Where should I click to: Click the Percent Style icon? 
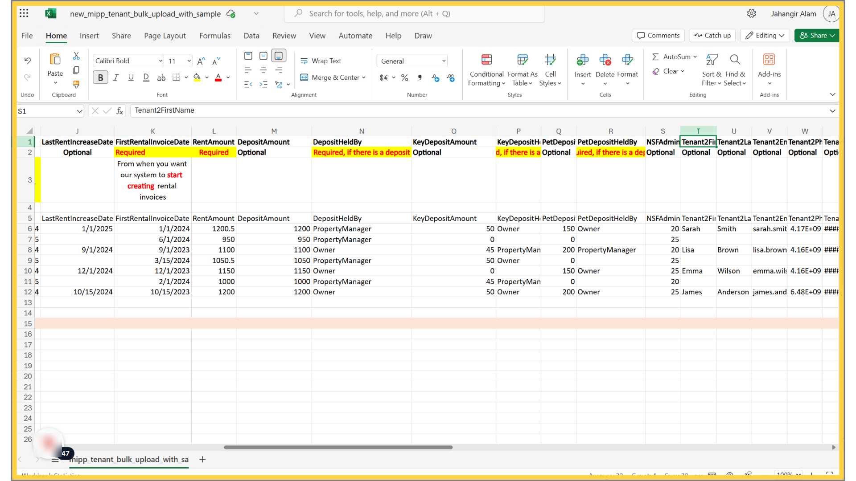click(404, 78)
